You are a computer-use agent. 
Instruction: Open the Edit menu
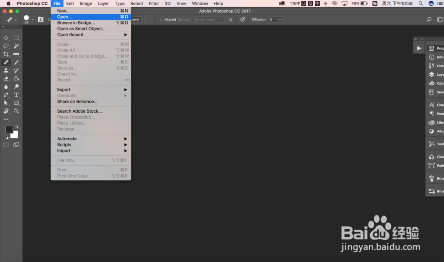tap(70, 4)
